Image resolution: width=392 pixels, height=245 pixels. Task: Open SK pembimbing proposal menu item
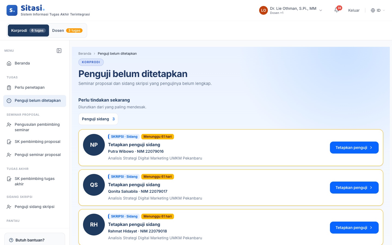35,142
